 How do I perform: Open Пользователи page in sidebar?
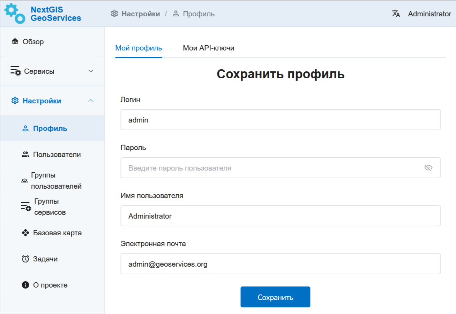(52, 155)
